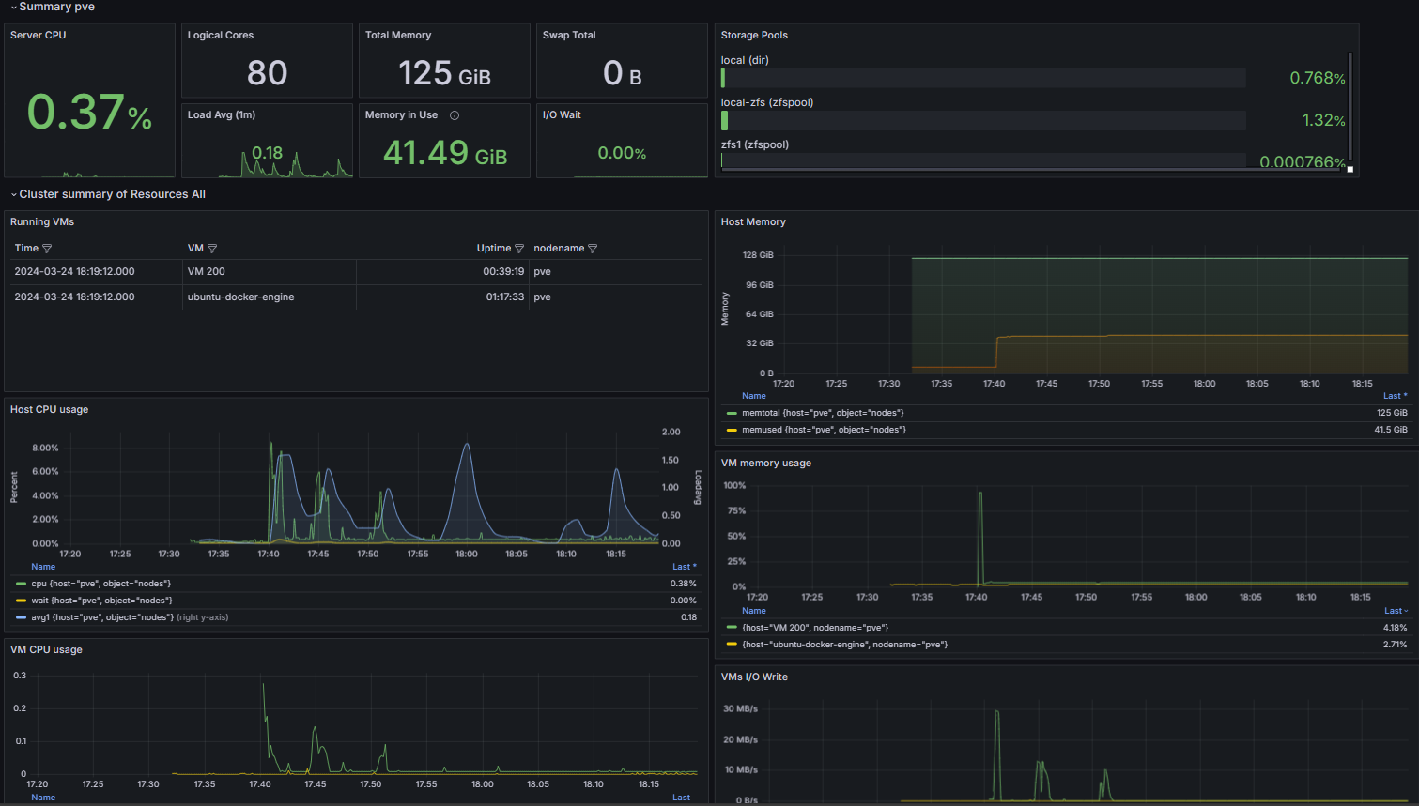Sort Host CPU usage legend by Name
Image resolution: width=1419 pixels, height=806 pixels.
(43, 567)
